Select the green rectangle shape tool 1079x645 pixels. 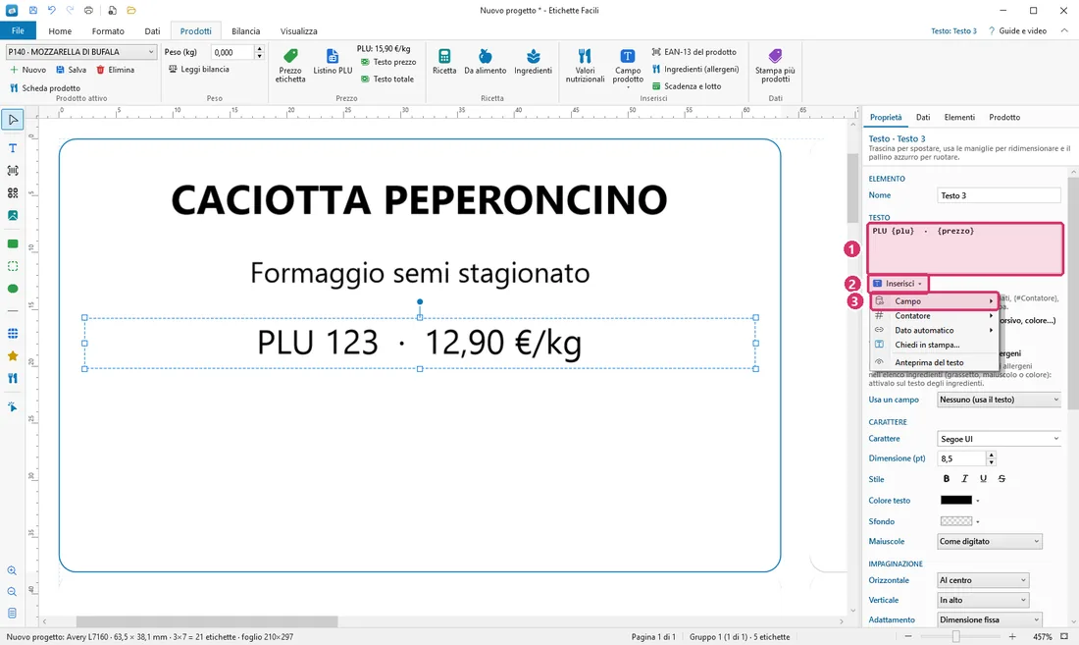13,243
